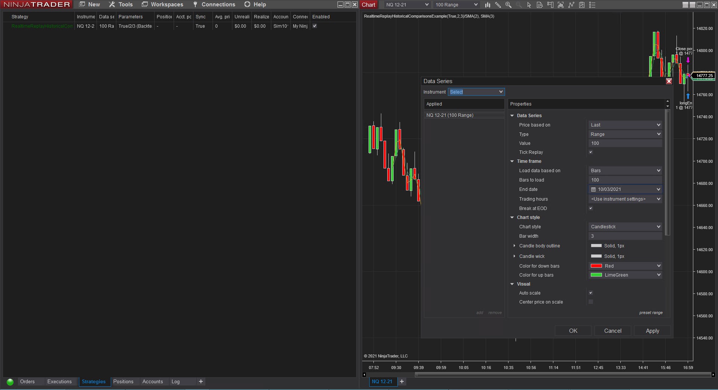Expand the Candle wick property

click(514, 256)
